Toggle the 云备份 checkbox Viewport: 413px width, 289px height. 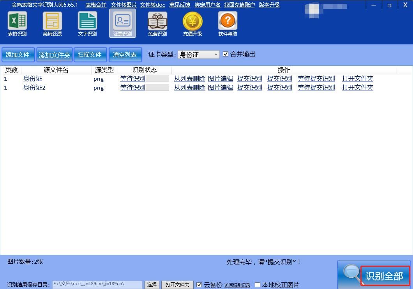pos(199,285)
